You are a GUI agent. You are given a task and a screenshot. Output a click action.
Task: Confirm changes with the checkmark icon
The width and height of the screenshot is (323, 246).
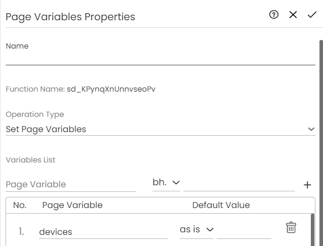pos(312,15)
